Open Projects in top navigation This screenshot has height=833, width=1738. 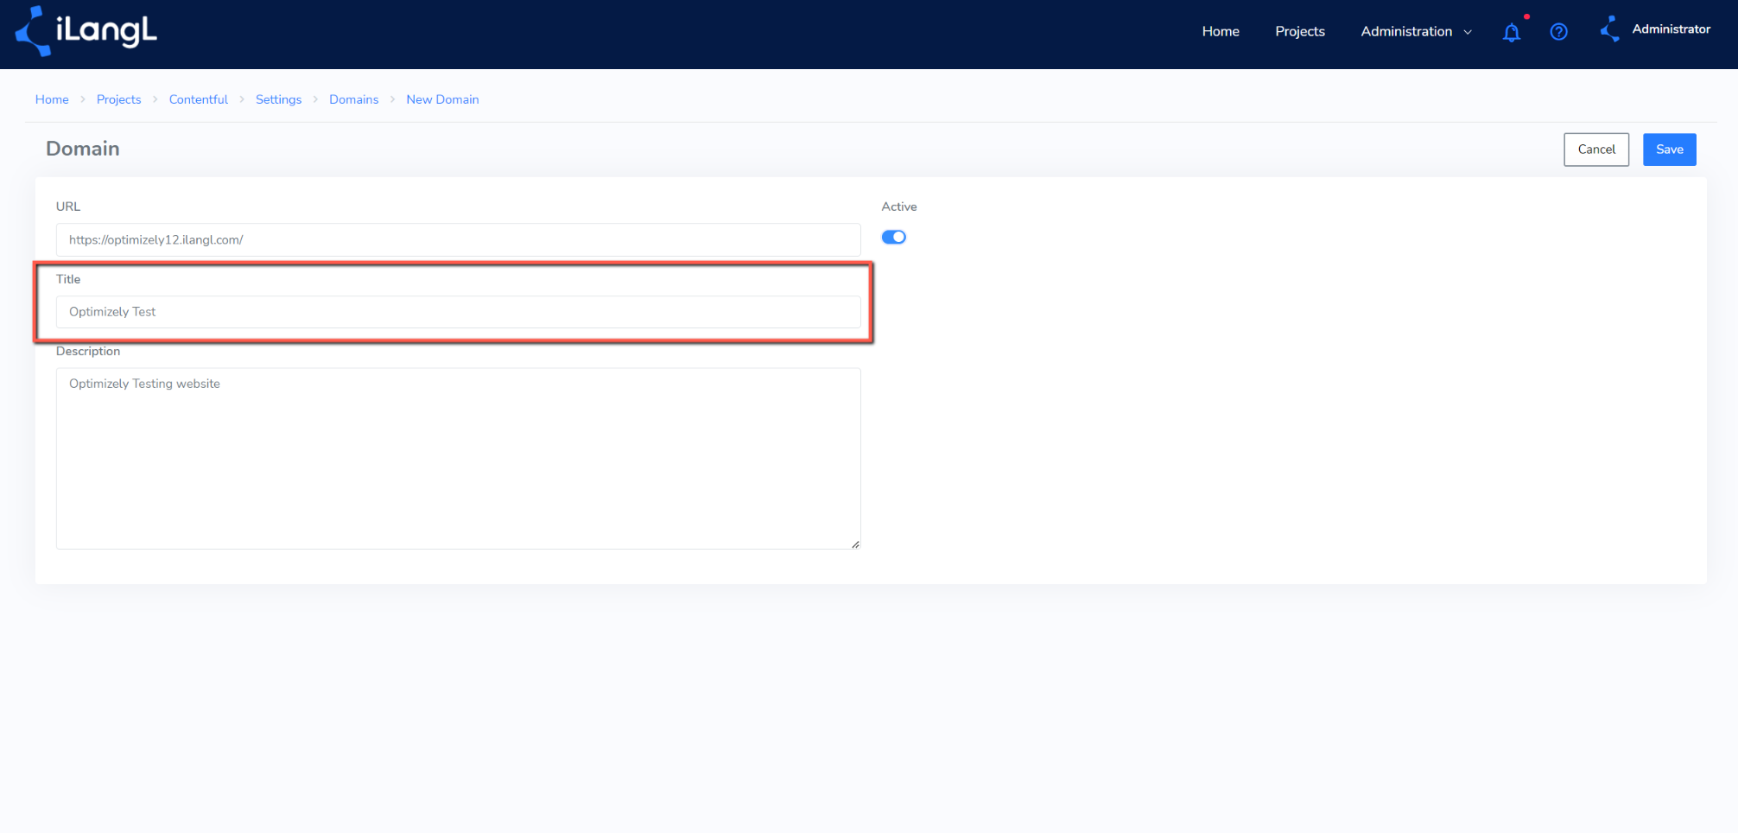[x=1299, y=31]
